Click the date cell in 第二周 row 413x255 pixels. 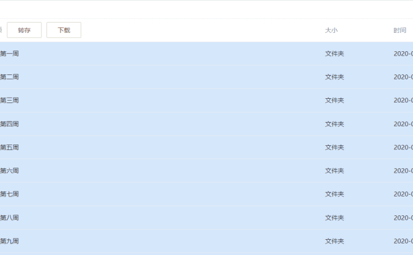pos(403,77)
